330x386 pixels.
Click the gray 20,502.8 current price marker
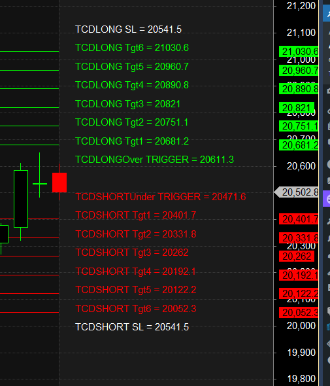[x=297, y=192]
